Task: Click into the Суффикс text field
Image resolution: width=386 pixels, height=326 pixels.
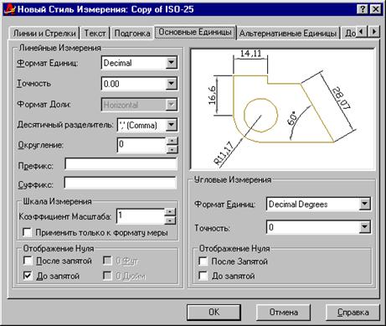Action: click(x=121, y=184)
